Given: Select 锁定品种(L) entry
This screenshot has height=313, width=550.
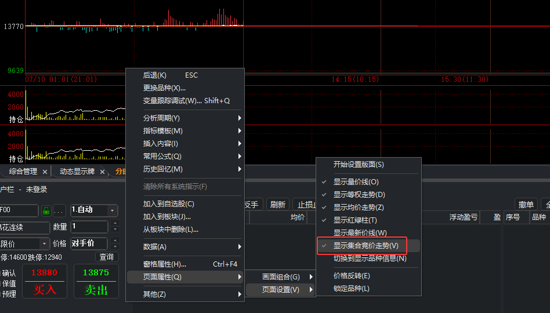Looking at the screenshot, I should tap(368, 289).
